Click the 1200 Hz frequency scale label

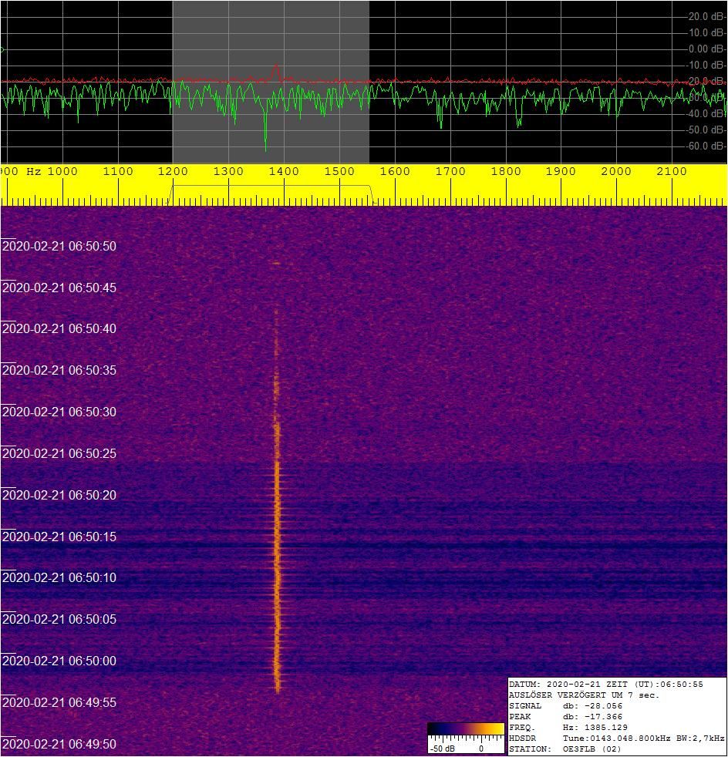pyautogui.click(x=173, y=171)
